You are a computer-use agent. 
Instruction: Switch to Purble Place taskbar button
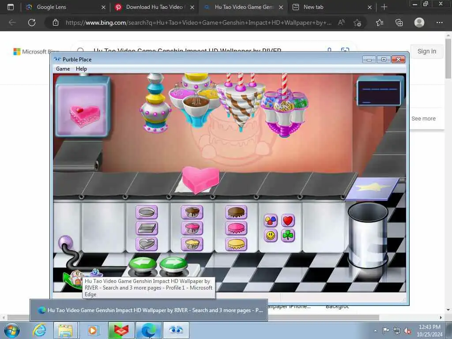point(176,330)
